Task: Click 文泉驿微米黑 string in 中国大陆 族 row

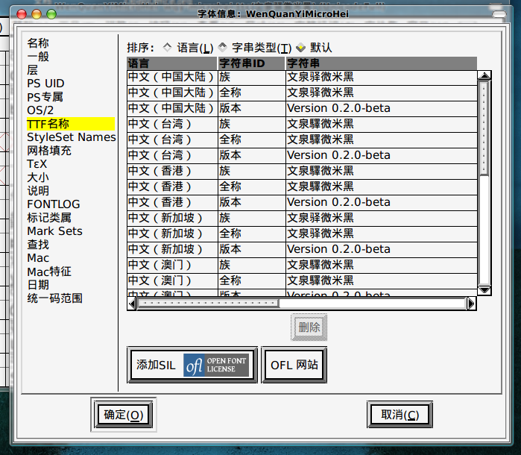Action: 382,77
